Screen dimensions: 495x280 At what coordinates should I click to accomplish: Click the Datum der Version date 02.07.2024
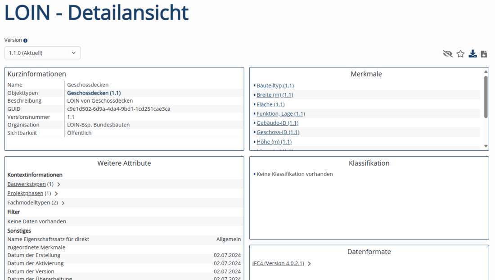pyautogui.click(x=227, y=271)
